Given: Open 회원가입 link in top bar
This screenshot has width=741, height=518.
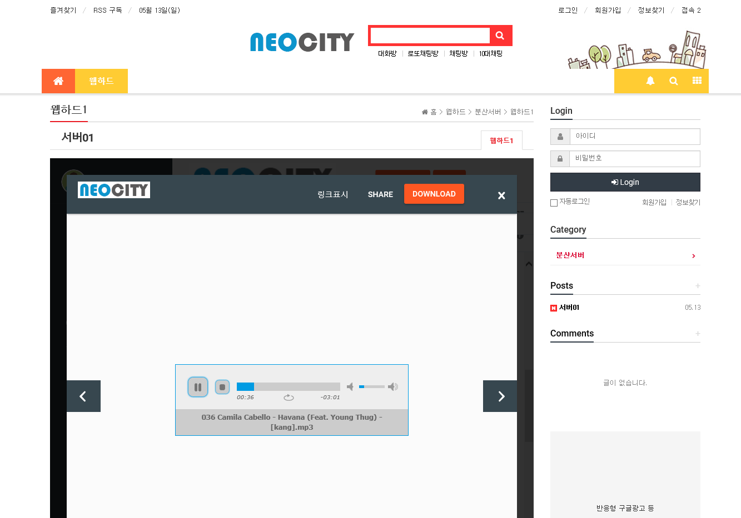Looking at the screenshot, I should (x=608, y=11).
